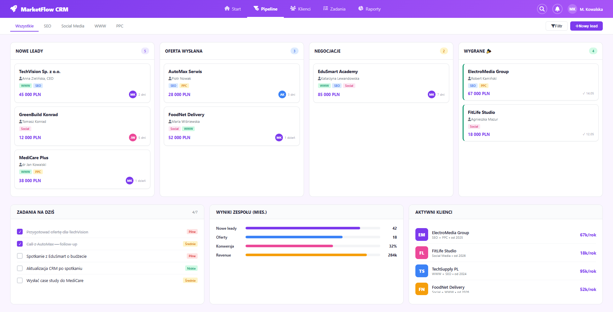Open the EduSmart Academy card title
Image resolution: width=613 pixels, height=312 pixels.
338,71
